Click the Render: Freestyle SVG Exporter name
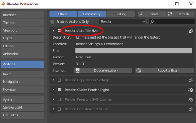196x123 pixels. click(x=88, y=99)
